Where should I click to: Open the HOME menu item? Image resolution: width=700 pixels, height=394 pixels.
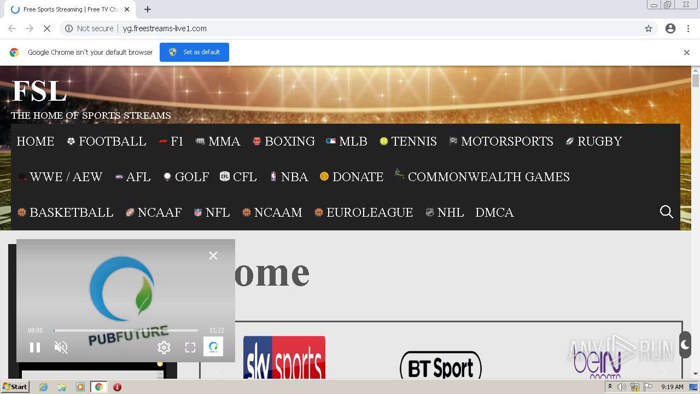pos(36,141)
